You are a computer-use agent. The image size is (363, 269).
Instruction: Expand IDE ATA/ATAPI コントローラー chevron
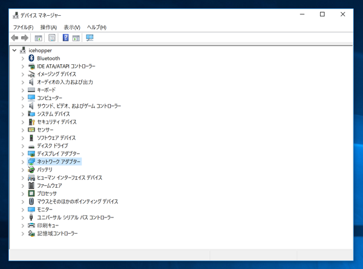point(23,67)
